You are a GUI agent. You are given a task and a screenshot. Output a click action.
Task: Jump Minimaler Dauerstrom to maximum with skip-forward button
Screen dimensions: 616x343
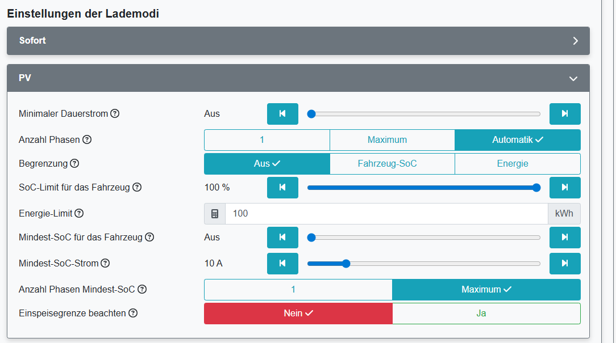(x=564, y=113)
